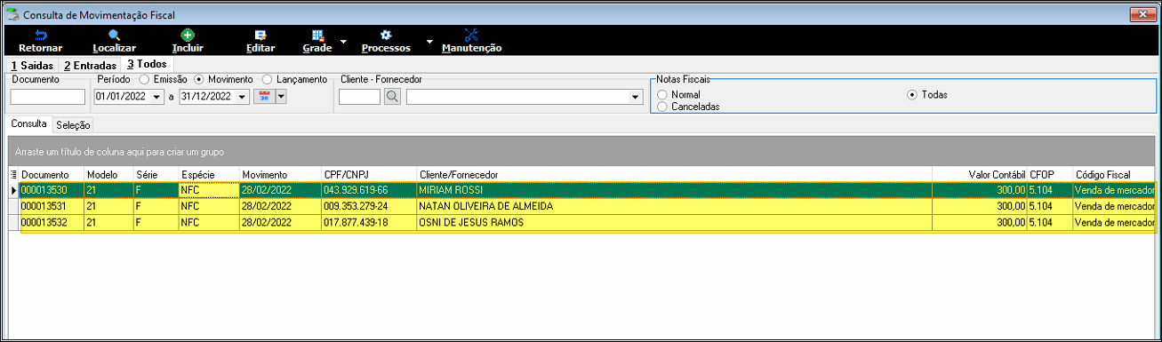Click the Processos gear icon
1162x342 pixels.
pyautogui.click(x=386, y=35)
